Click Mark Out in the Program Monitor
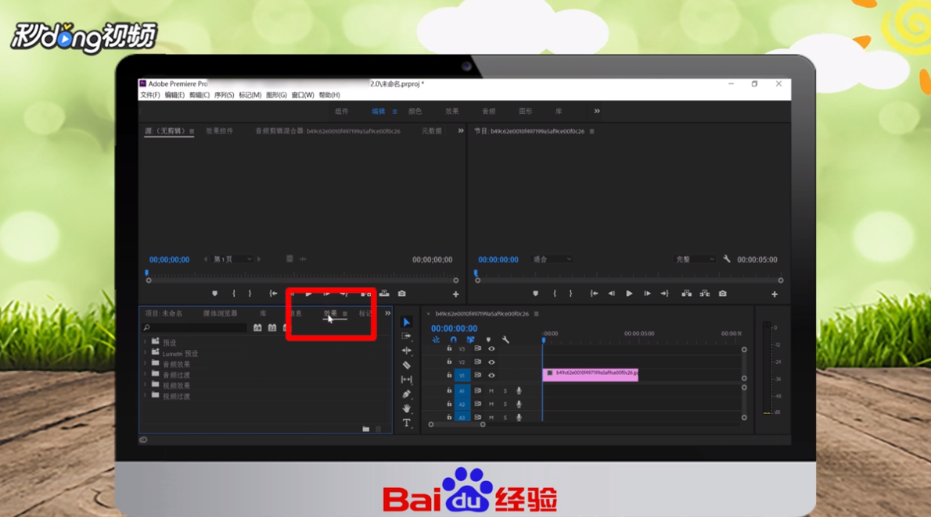The height and width of the screenshot is (517, 931). pos(570,294)
